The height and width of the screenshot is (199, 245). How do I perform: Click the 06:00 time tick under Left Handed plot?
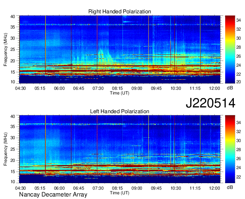(59, 188)
